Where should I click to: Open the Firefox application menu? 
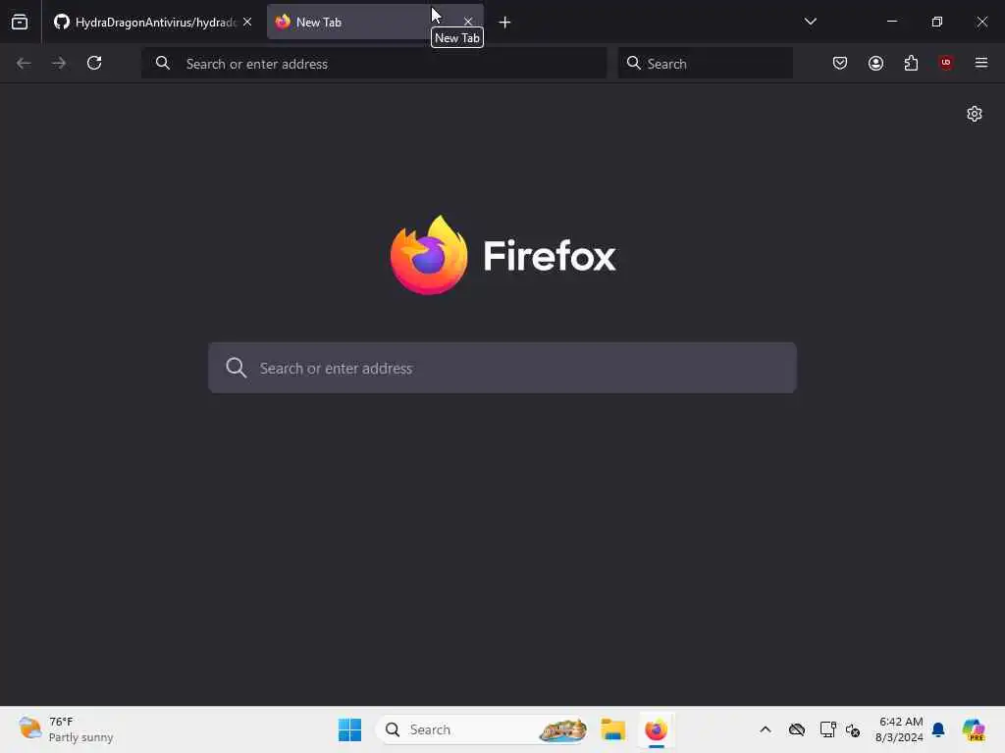[x=981, y=63]
